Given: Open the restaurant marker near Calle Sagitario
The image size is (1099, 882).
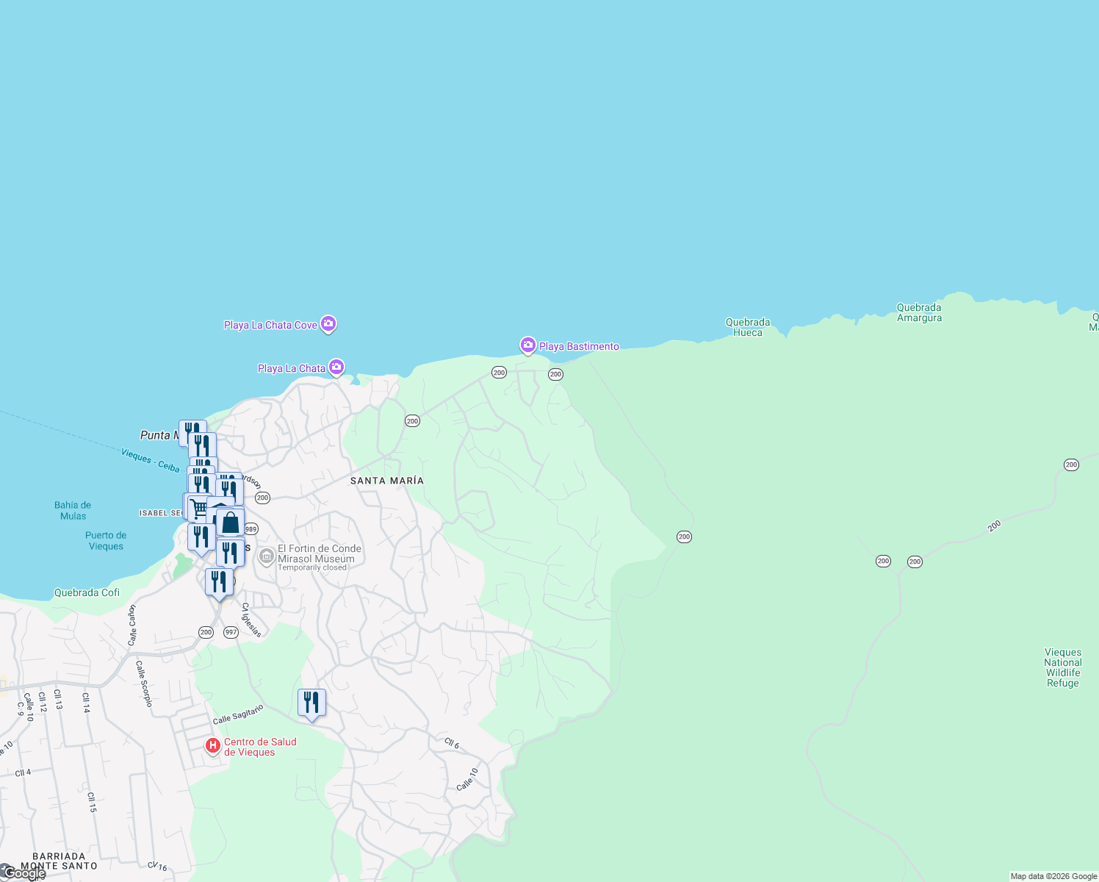Looking at the screenshot, I should click(x=311, y=704).
